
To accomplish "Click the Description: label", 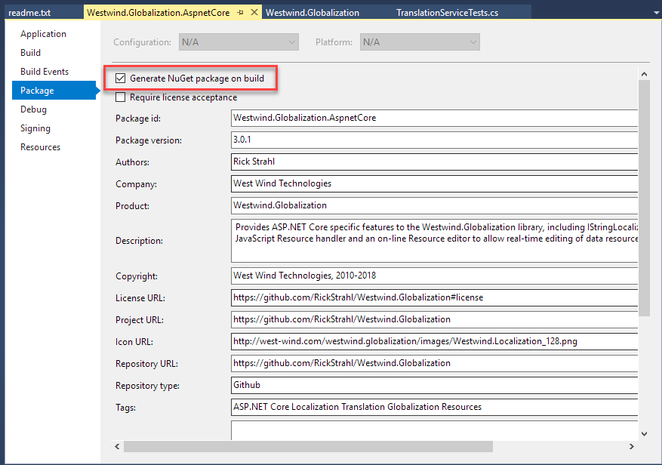I will (139, 241).
